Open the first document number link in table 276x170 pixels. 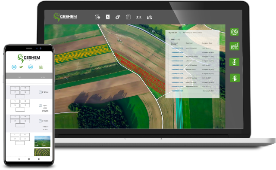tap(177, 48)
